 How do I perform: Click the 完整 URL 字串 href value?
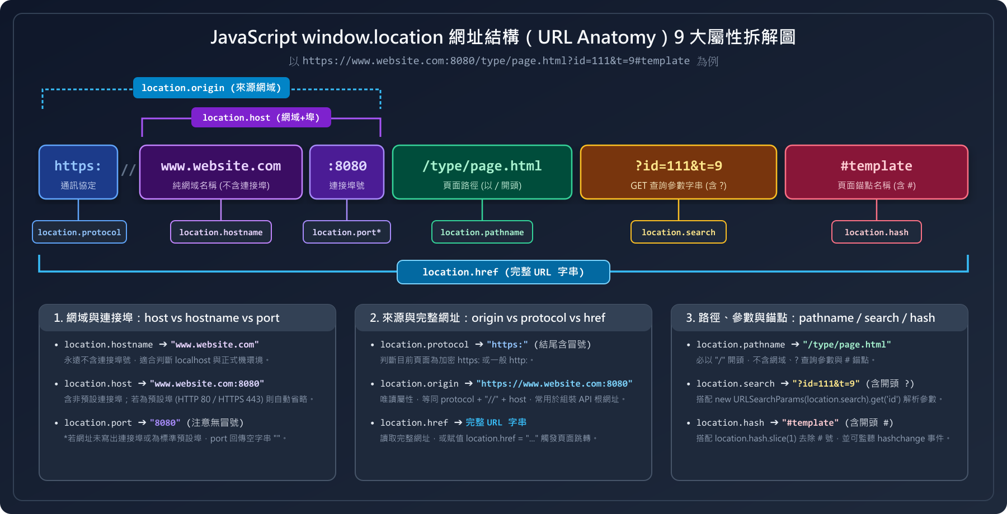tap(496, 423)
